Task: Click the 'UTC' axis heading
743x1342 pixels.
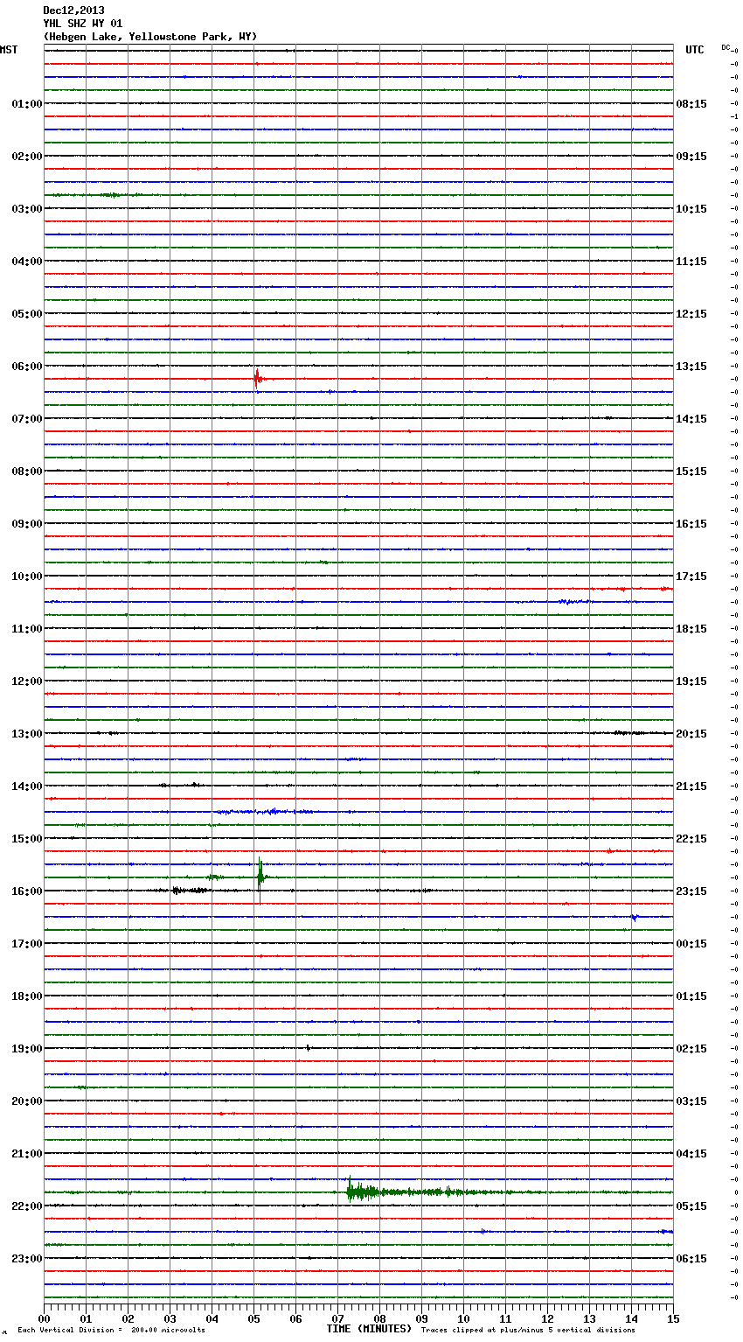Action: [695, 50]
